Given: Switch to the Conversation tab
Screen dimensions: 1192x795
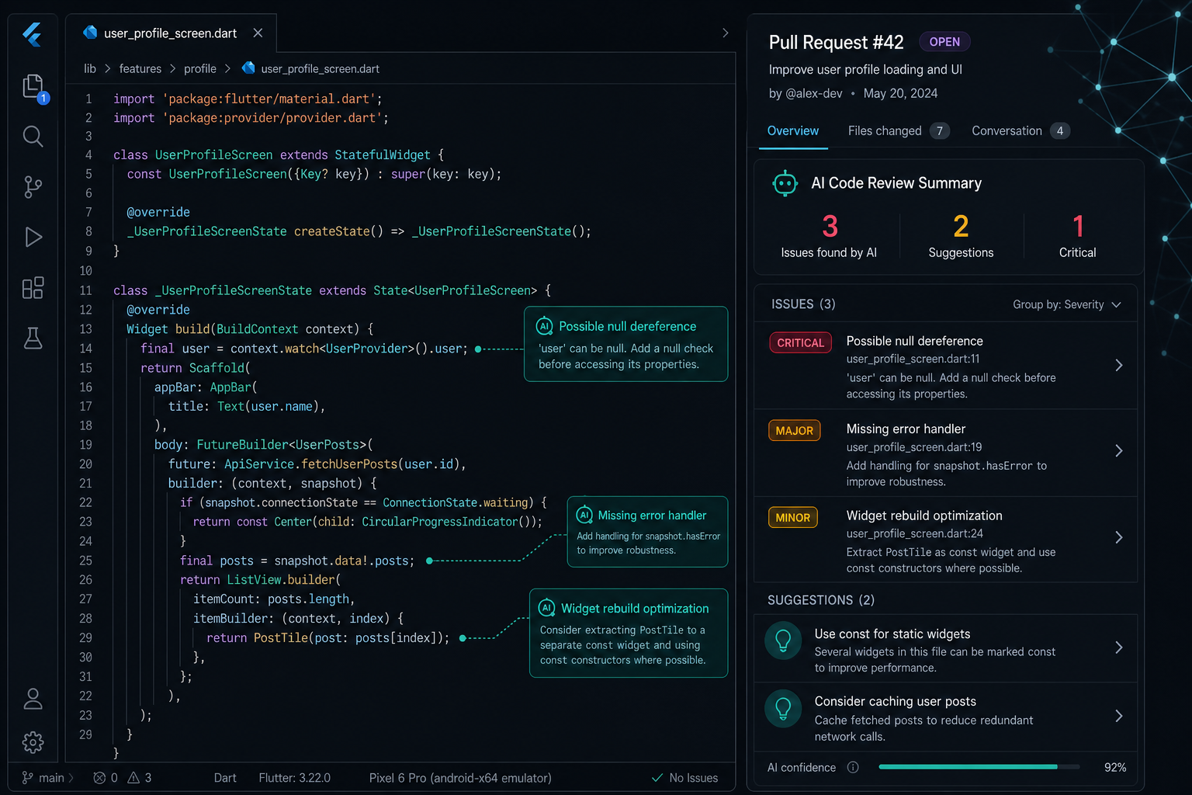Looking at the screenshot, I should pos(1020,131).
